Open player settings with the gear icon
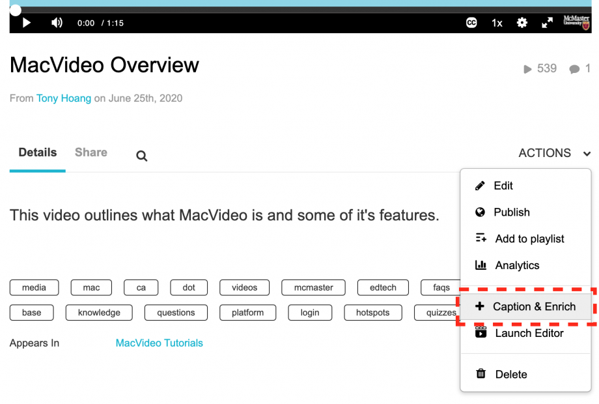Screen dimensions: 599x404 (522, 23)
